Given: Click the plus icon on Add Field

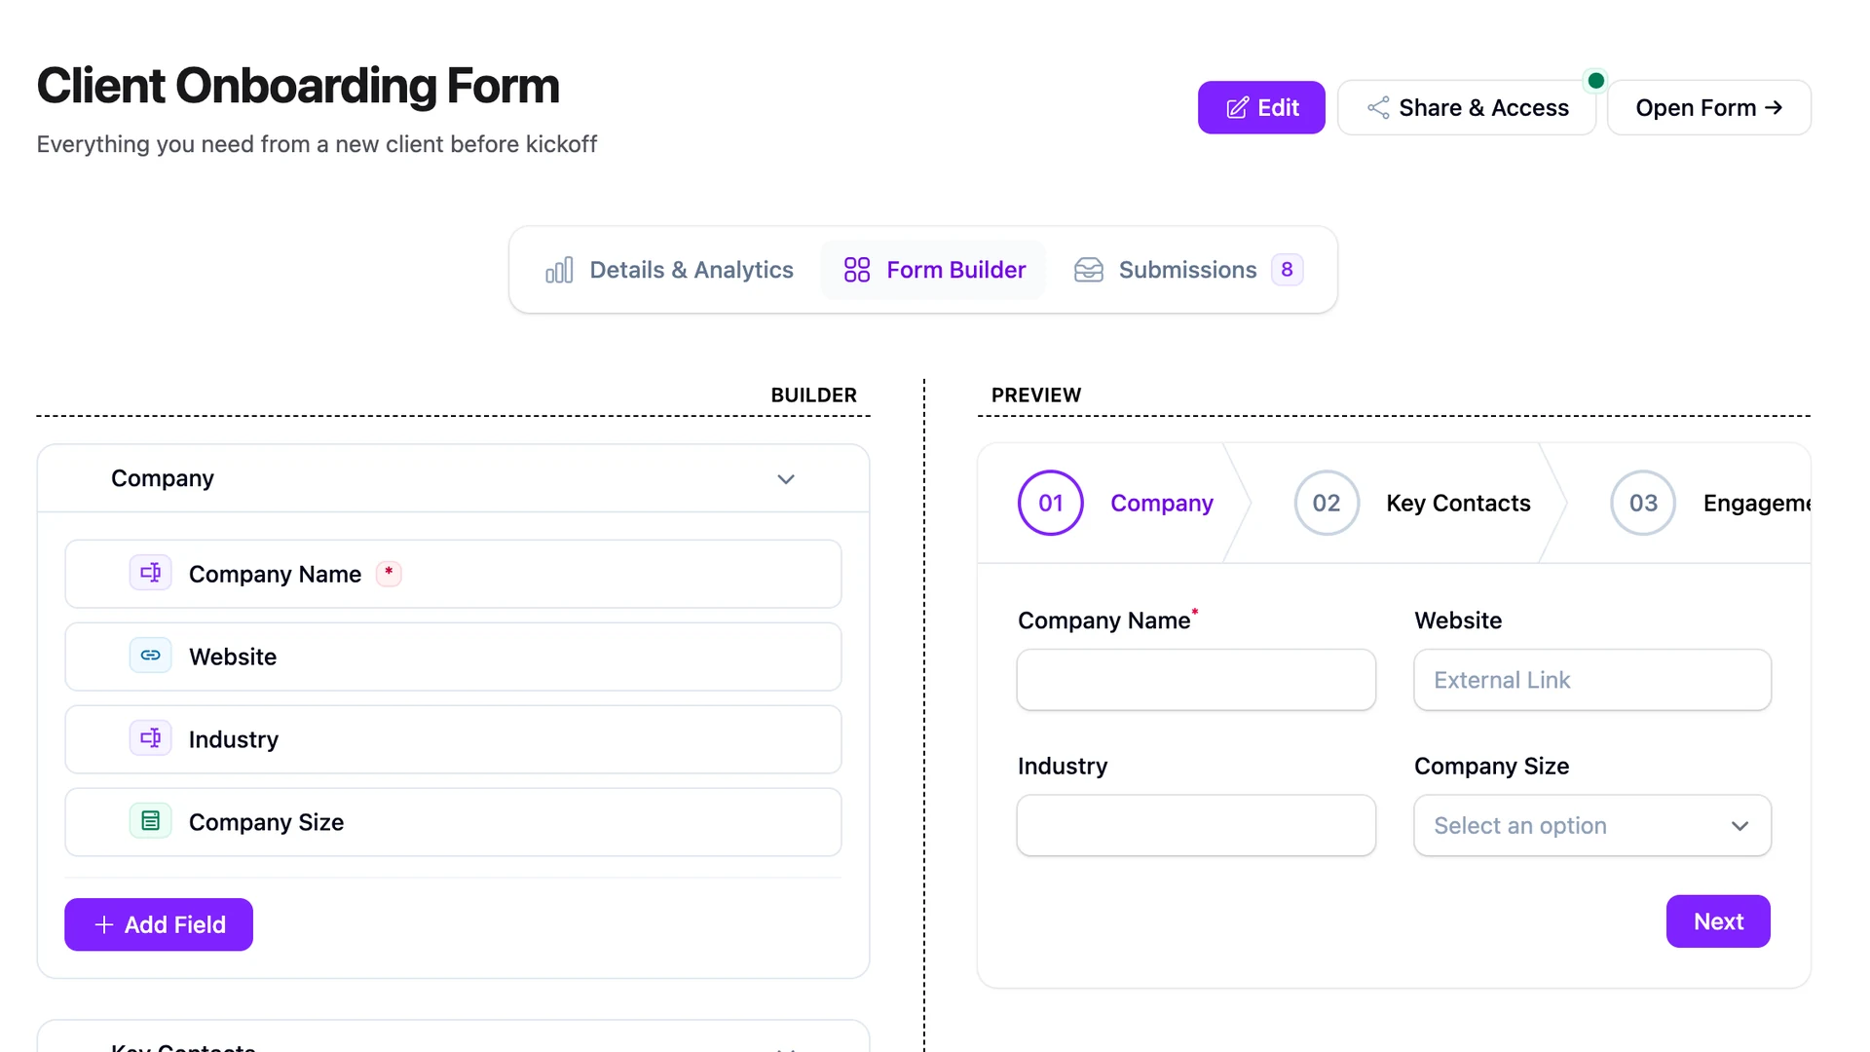Looking at the screenshot, I should coord(104,924).
